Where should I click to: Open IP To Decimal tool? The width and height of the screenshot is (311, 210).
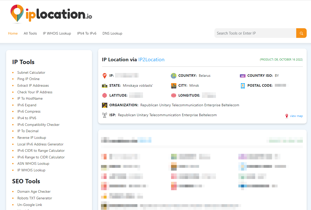pyautogui.click(x=28, y=131)
